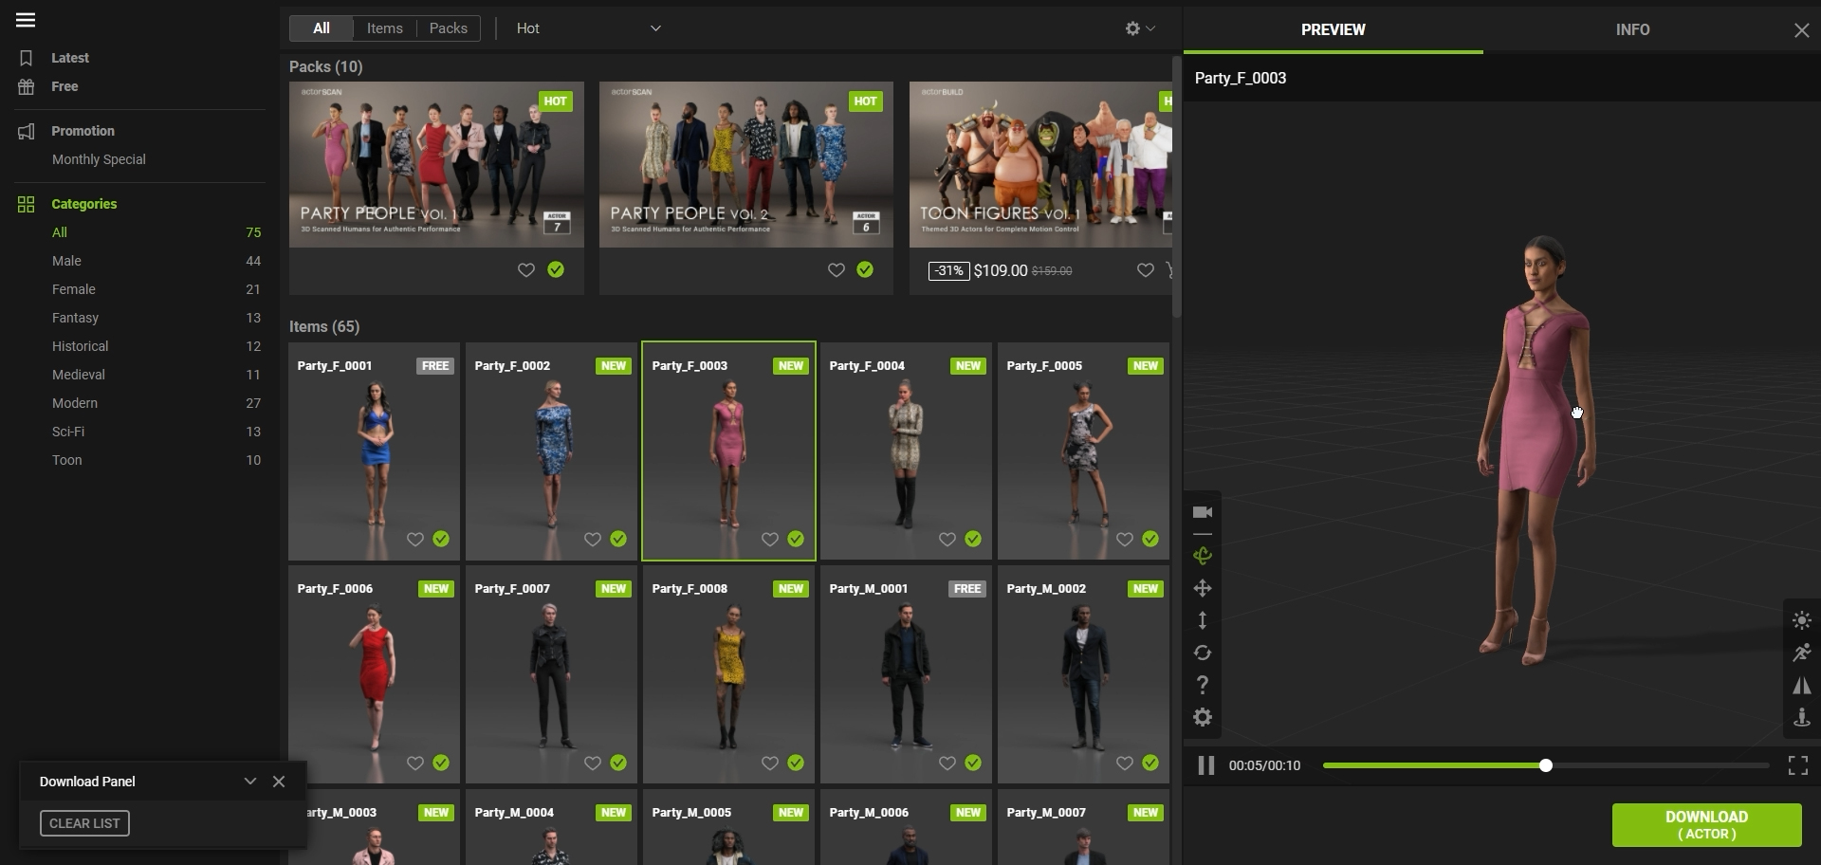The width and height of the screenshot is (1821, 865).
Task: Click the green check on Party People Vol. 1
Action: pos(556,269)
